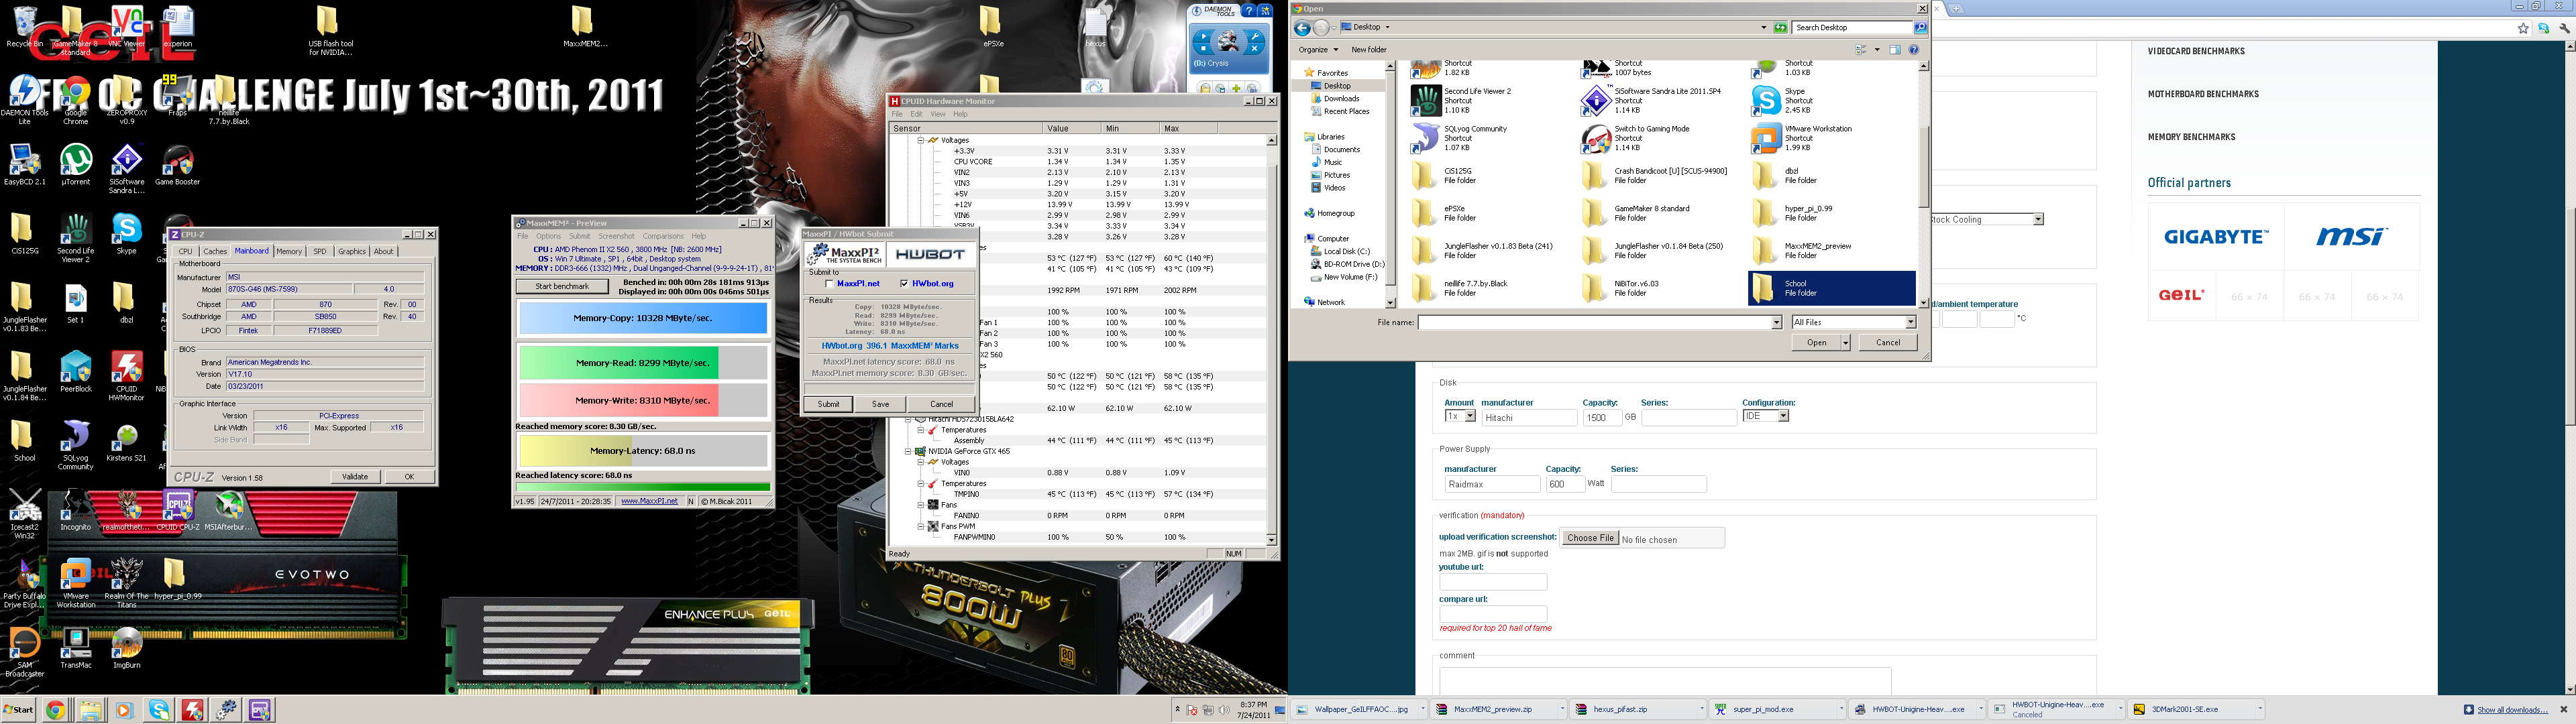The width and height of the screenshot is (2576, 724).
Task: Switch to the Graphics tab in CPU-Z
Action: [352, 252]
